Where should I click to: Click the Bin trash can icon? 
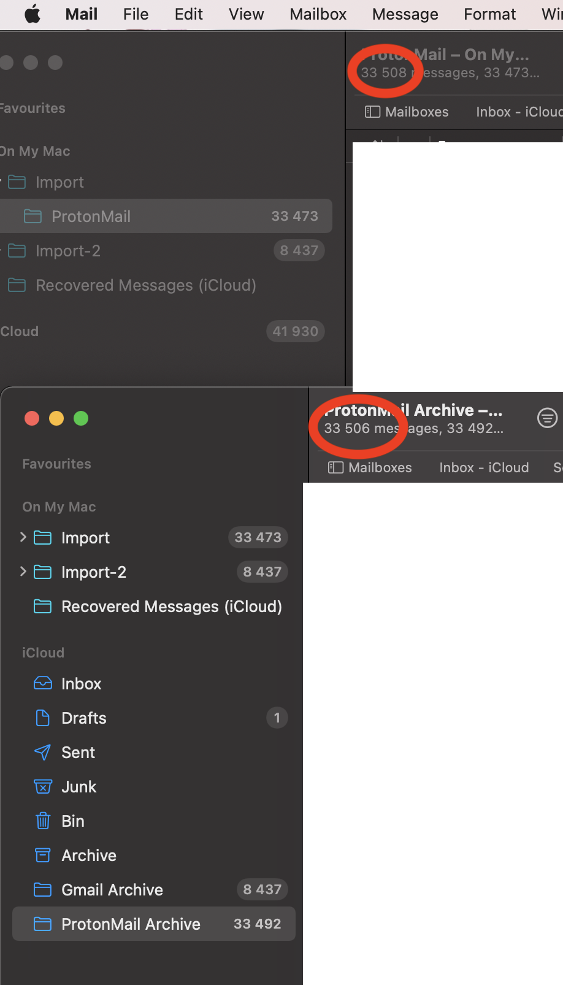tap(42, 821)
